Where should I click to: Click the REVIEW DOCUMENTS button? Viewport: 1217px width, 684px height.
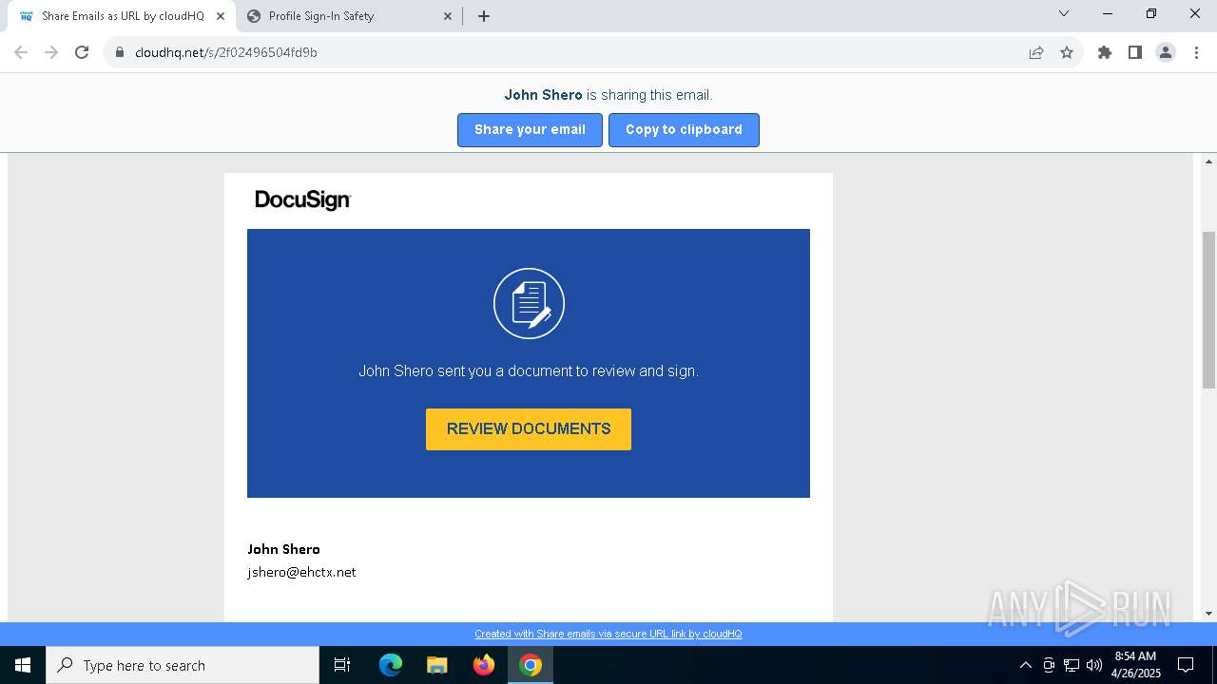(529, 429)
